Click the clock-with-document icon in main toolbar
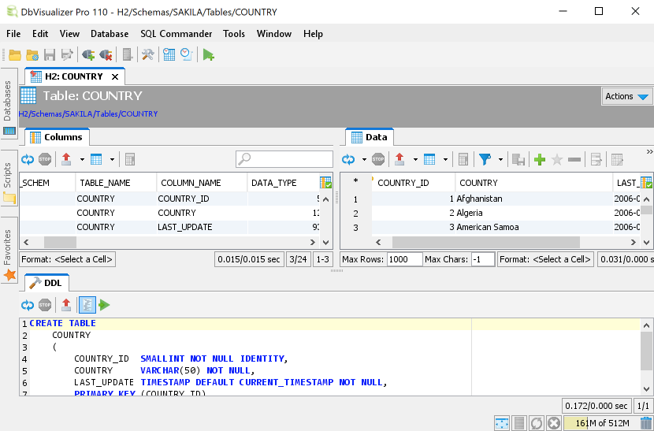 click(x=186, y=54)
